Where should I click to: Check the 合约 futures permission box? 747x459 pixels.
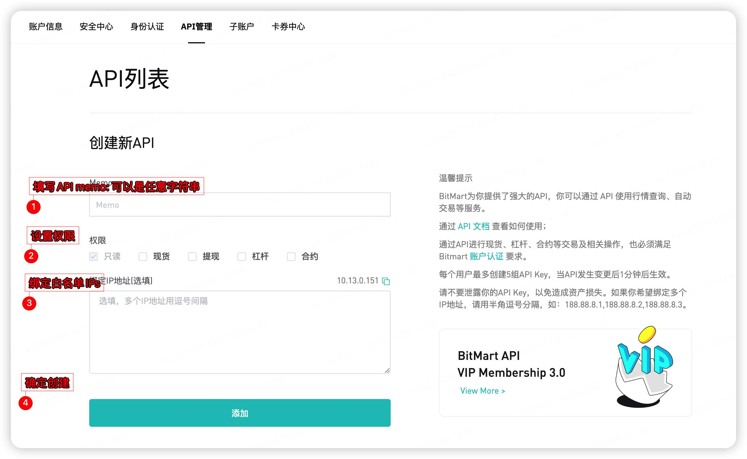coord(291,257)
